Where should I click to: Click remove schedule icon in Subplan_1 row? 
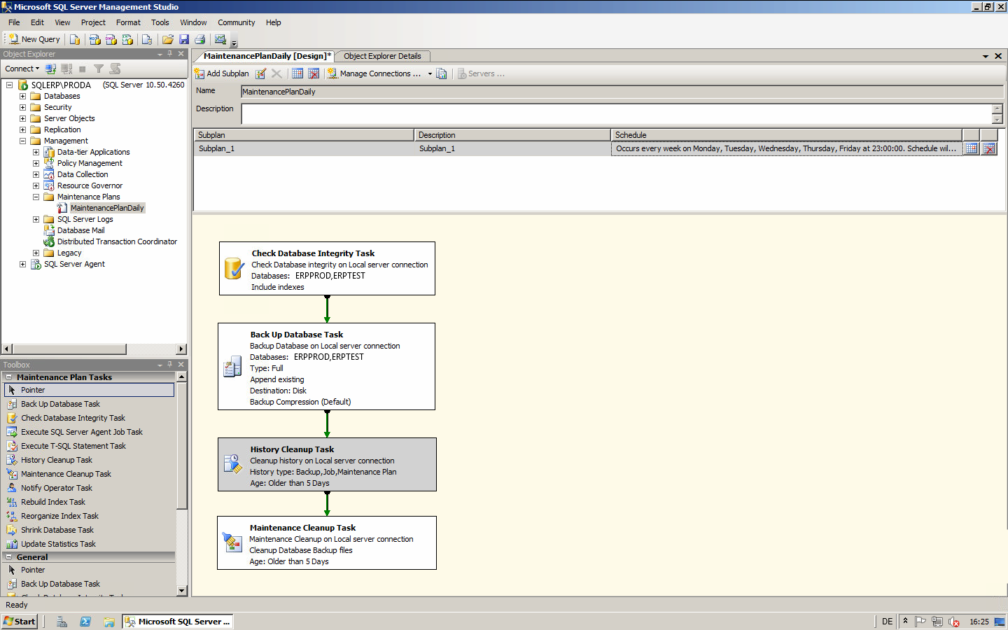coord(988,148)
